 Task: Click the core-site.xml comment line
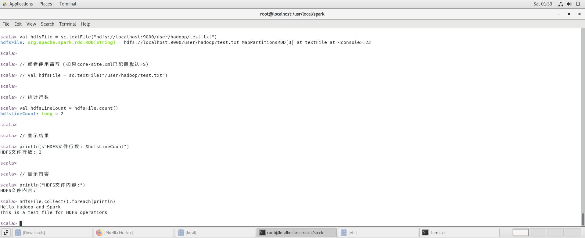84,64
